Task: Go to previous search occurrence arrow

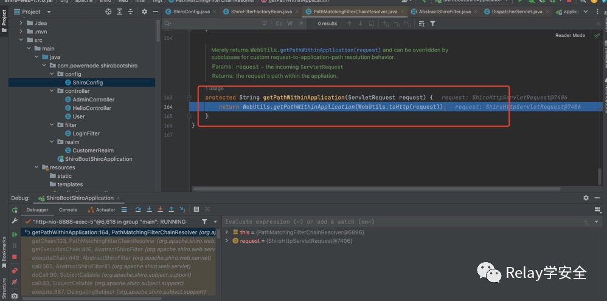Action: pos(349,24)
